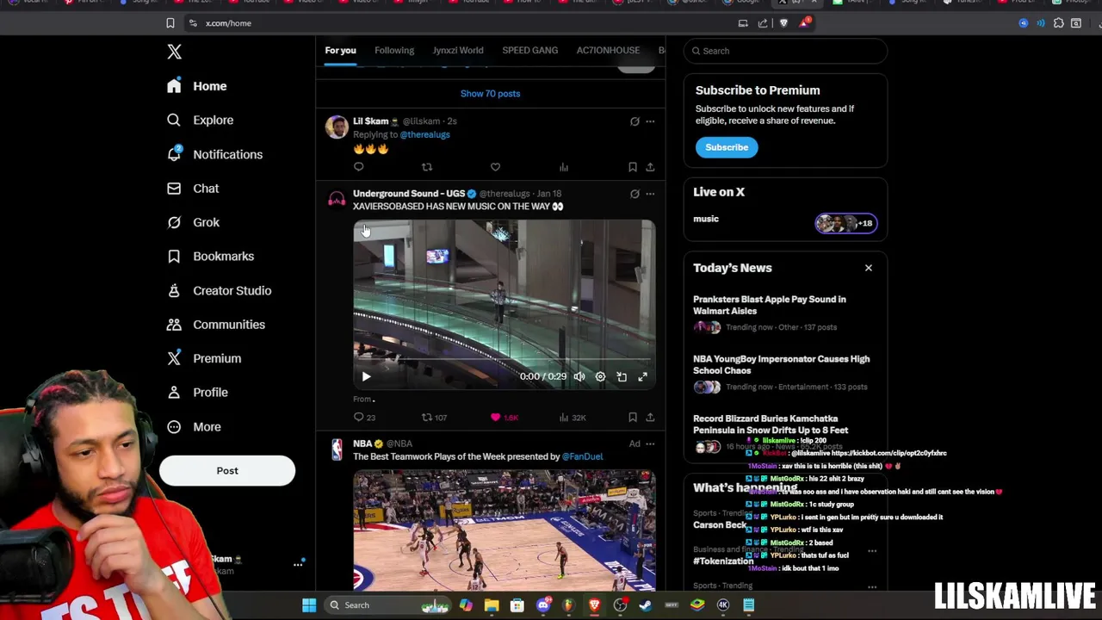
Task: Open more options on NBA ad post
Action: (650, 443)
